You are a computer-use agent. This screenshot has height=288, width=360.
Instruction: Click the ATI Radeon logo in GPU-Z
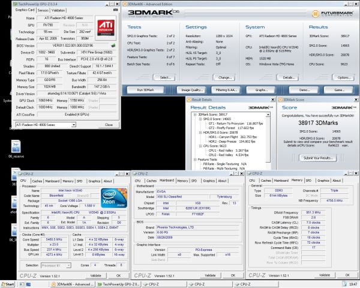104,27
